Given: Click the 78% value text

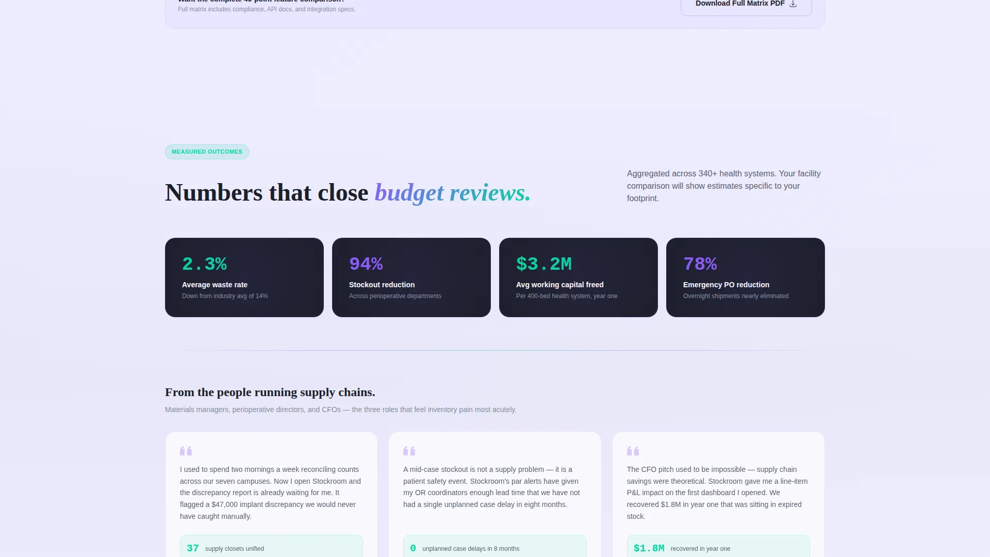Looking at the screenshot, I should click(x=700, y=264).
